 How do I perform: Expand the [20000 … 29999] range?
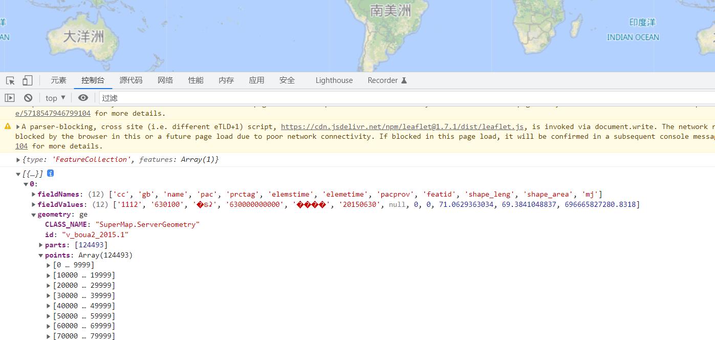49,286
